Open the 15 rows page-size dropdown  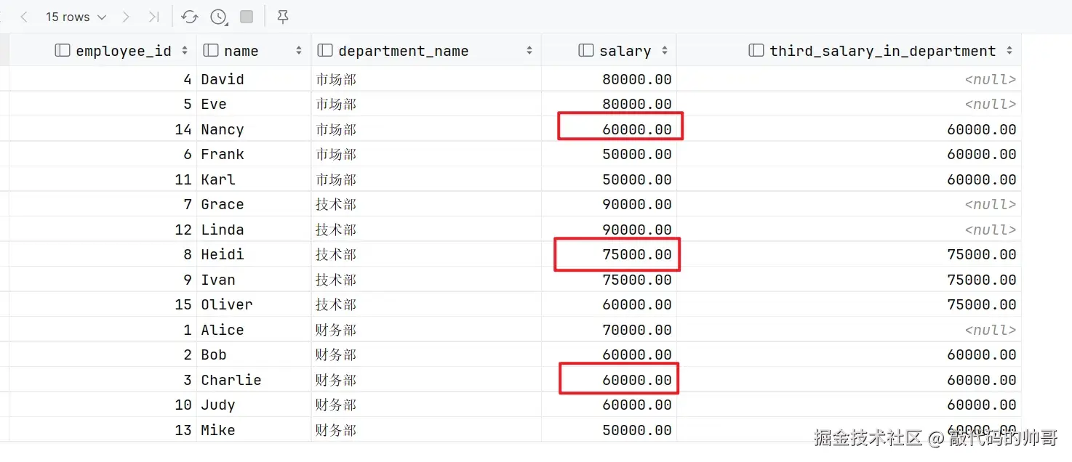tap(76, 17)
